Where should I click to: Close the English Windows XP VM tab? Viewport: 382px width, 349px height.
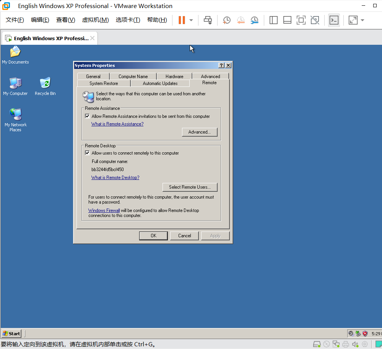(92, 38)
